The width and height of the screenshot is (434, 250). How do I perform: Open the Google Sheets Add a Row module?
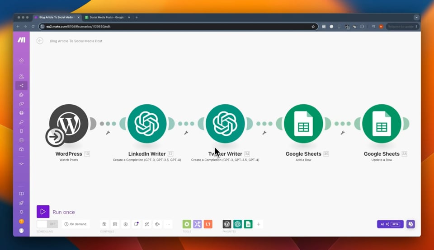[303, 124]
